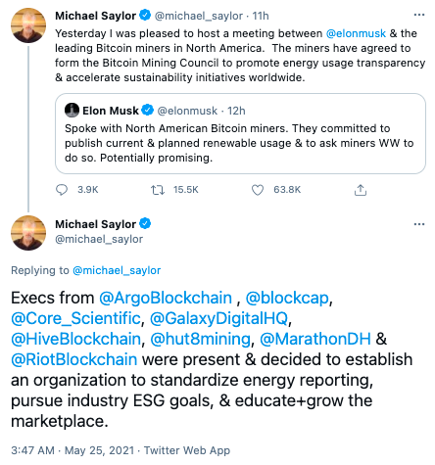Viewport: 435px width, 465px height.
Task: Click the @MarathonDH mention link
Action: click(315, 339)
